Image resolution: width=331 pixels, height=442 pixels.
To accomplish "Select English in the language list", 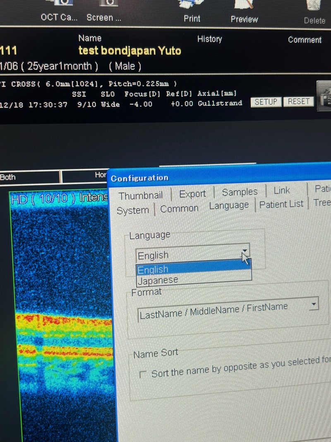I will coord(153,270).
